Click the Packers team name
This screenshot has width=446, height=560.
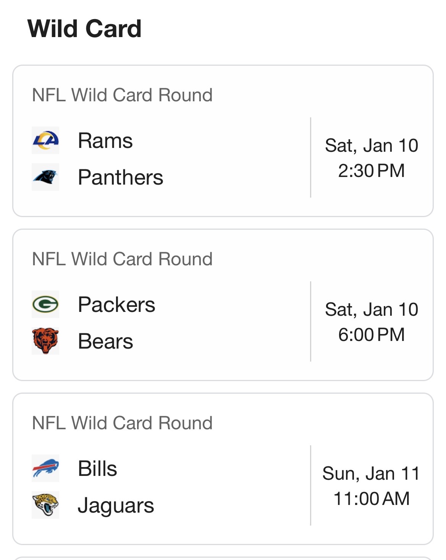point(116,305)
